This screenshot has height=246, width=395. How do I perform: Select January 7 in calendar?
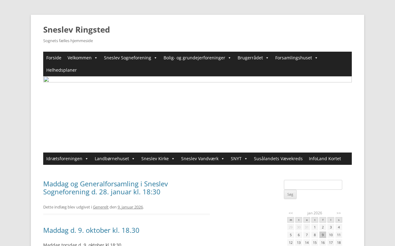[307, 235]
